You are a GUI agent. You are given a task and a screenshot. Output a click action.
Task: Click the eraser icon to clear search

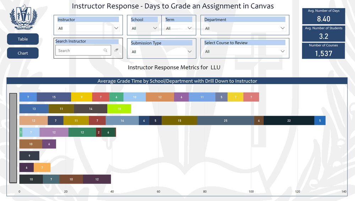pos(116,50)
